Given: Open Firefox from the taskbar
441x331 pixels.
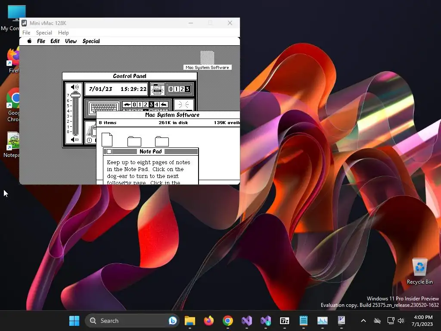Looking at the screenshot, I should click(209, 321).
